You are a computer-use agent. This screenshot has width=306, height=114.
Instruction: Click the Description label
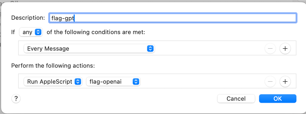coord(28,18)
